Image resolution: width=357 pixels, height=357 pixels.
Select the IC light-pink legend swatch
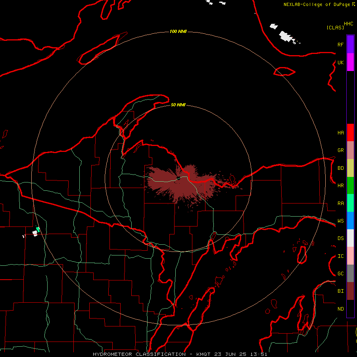(x=350, y=256)
